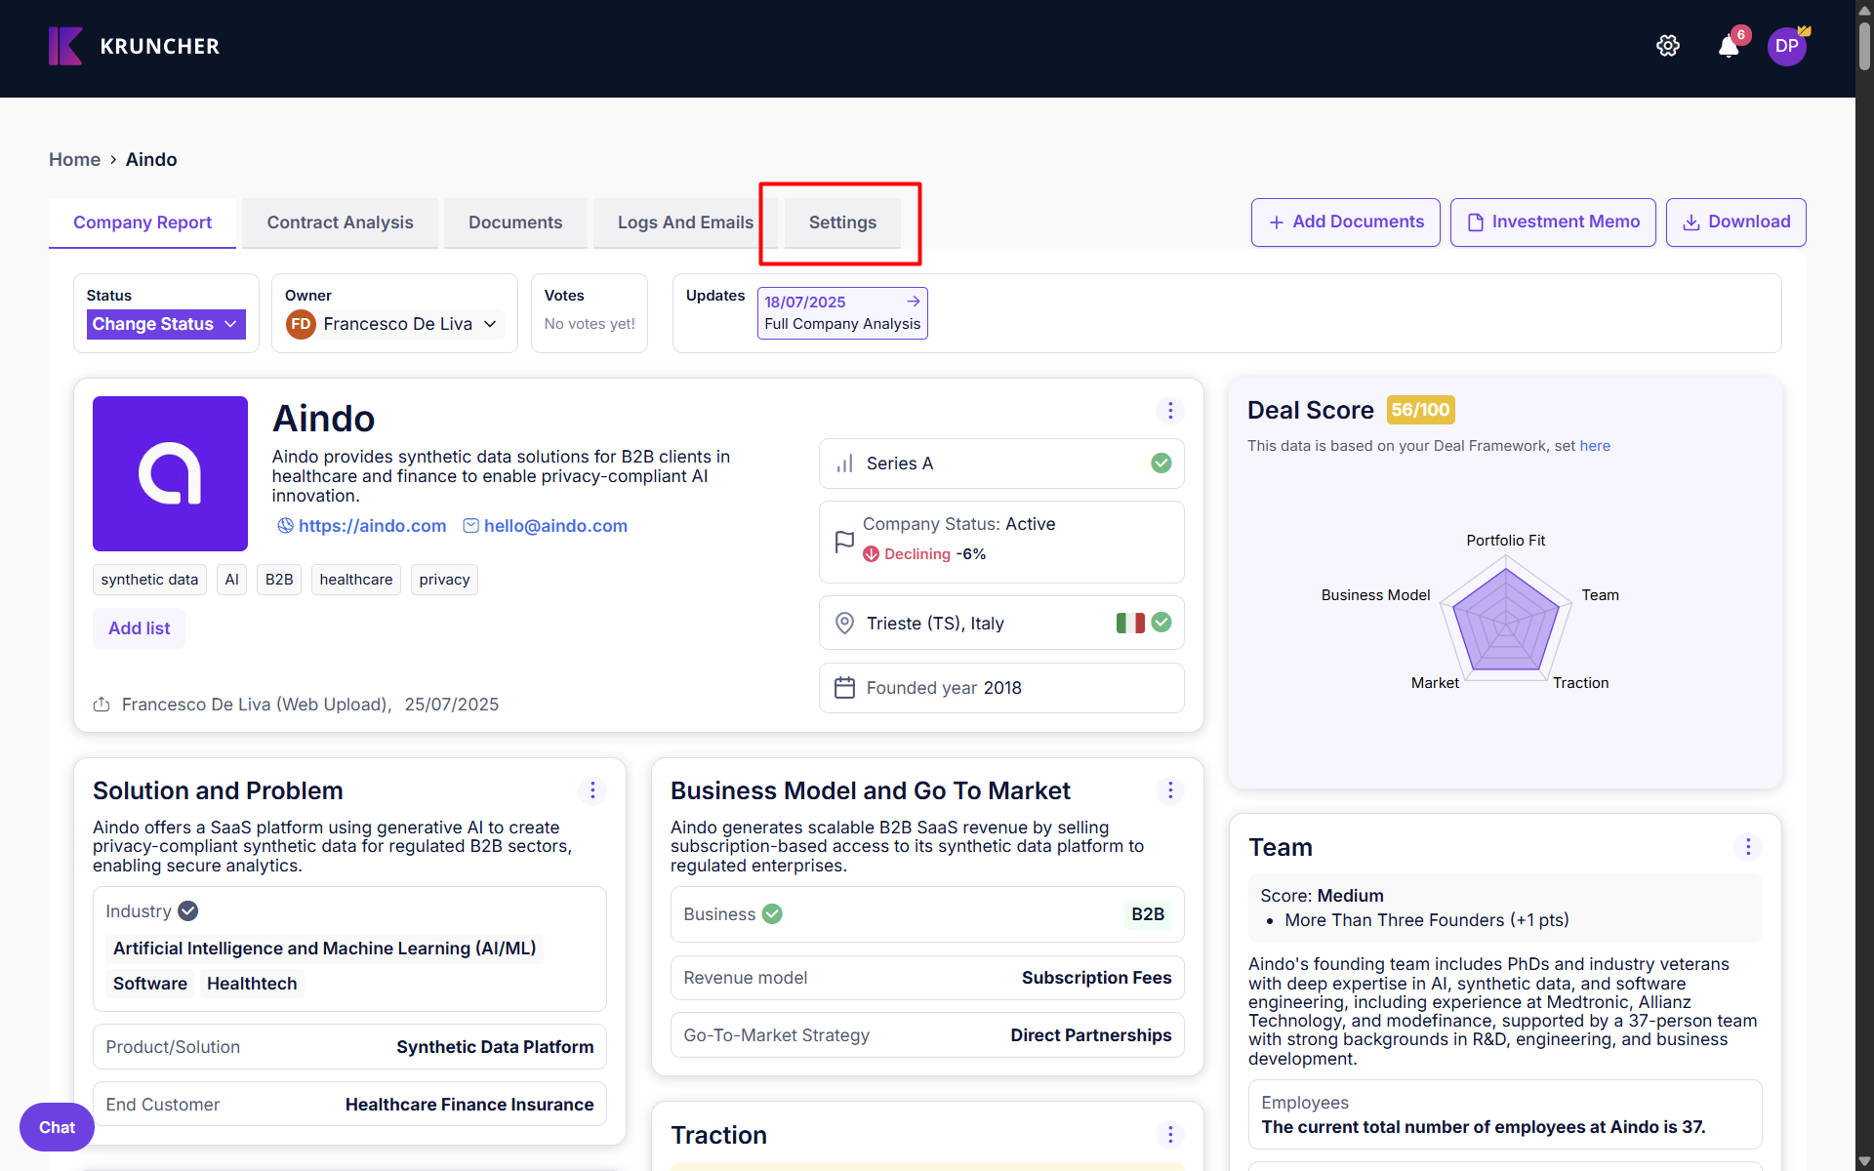Click the AI tag
Screen dimensions: 1874x1171
(x=231, y=580)
